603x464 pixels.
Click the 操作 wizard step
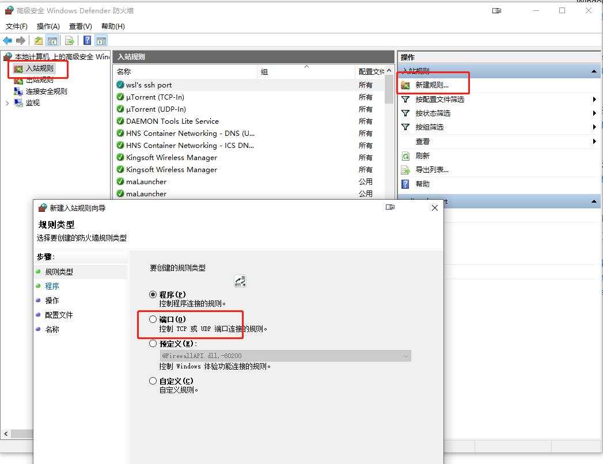(x=52, y=301)
